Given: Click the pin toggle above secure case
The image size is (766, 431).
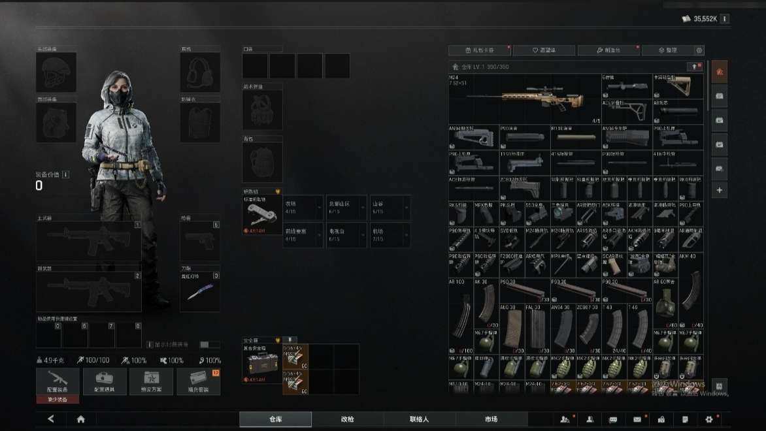Looking at the screenshot, I should click(289, 340).
